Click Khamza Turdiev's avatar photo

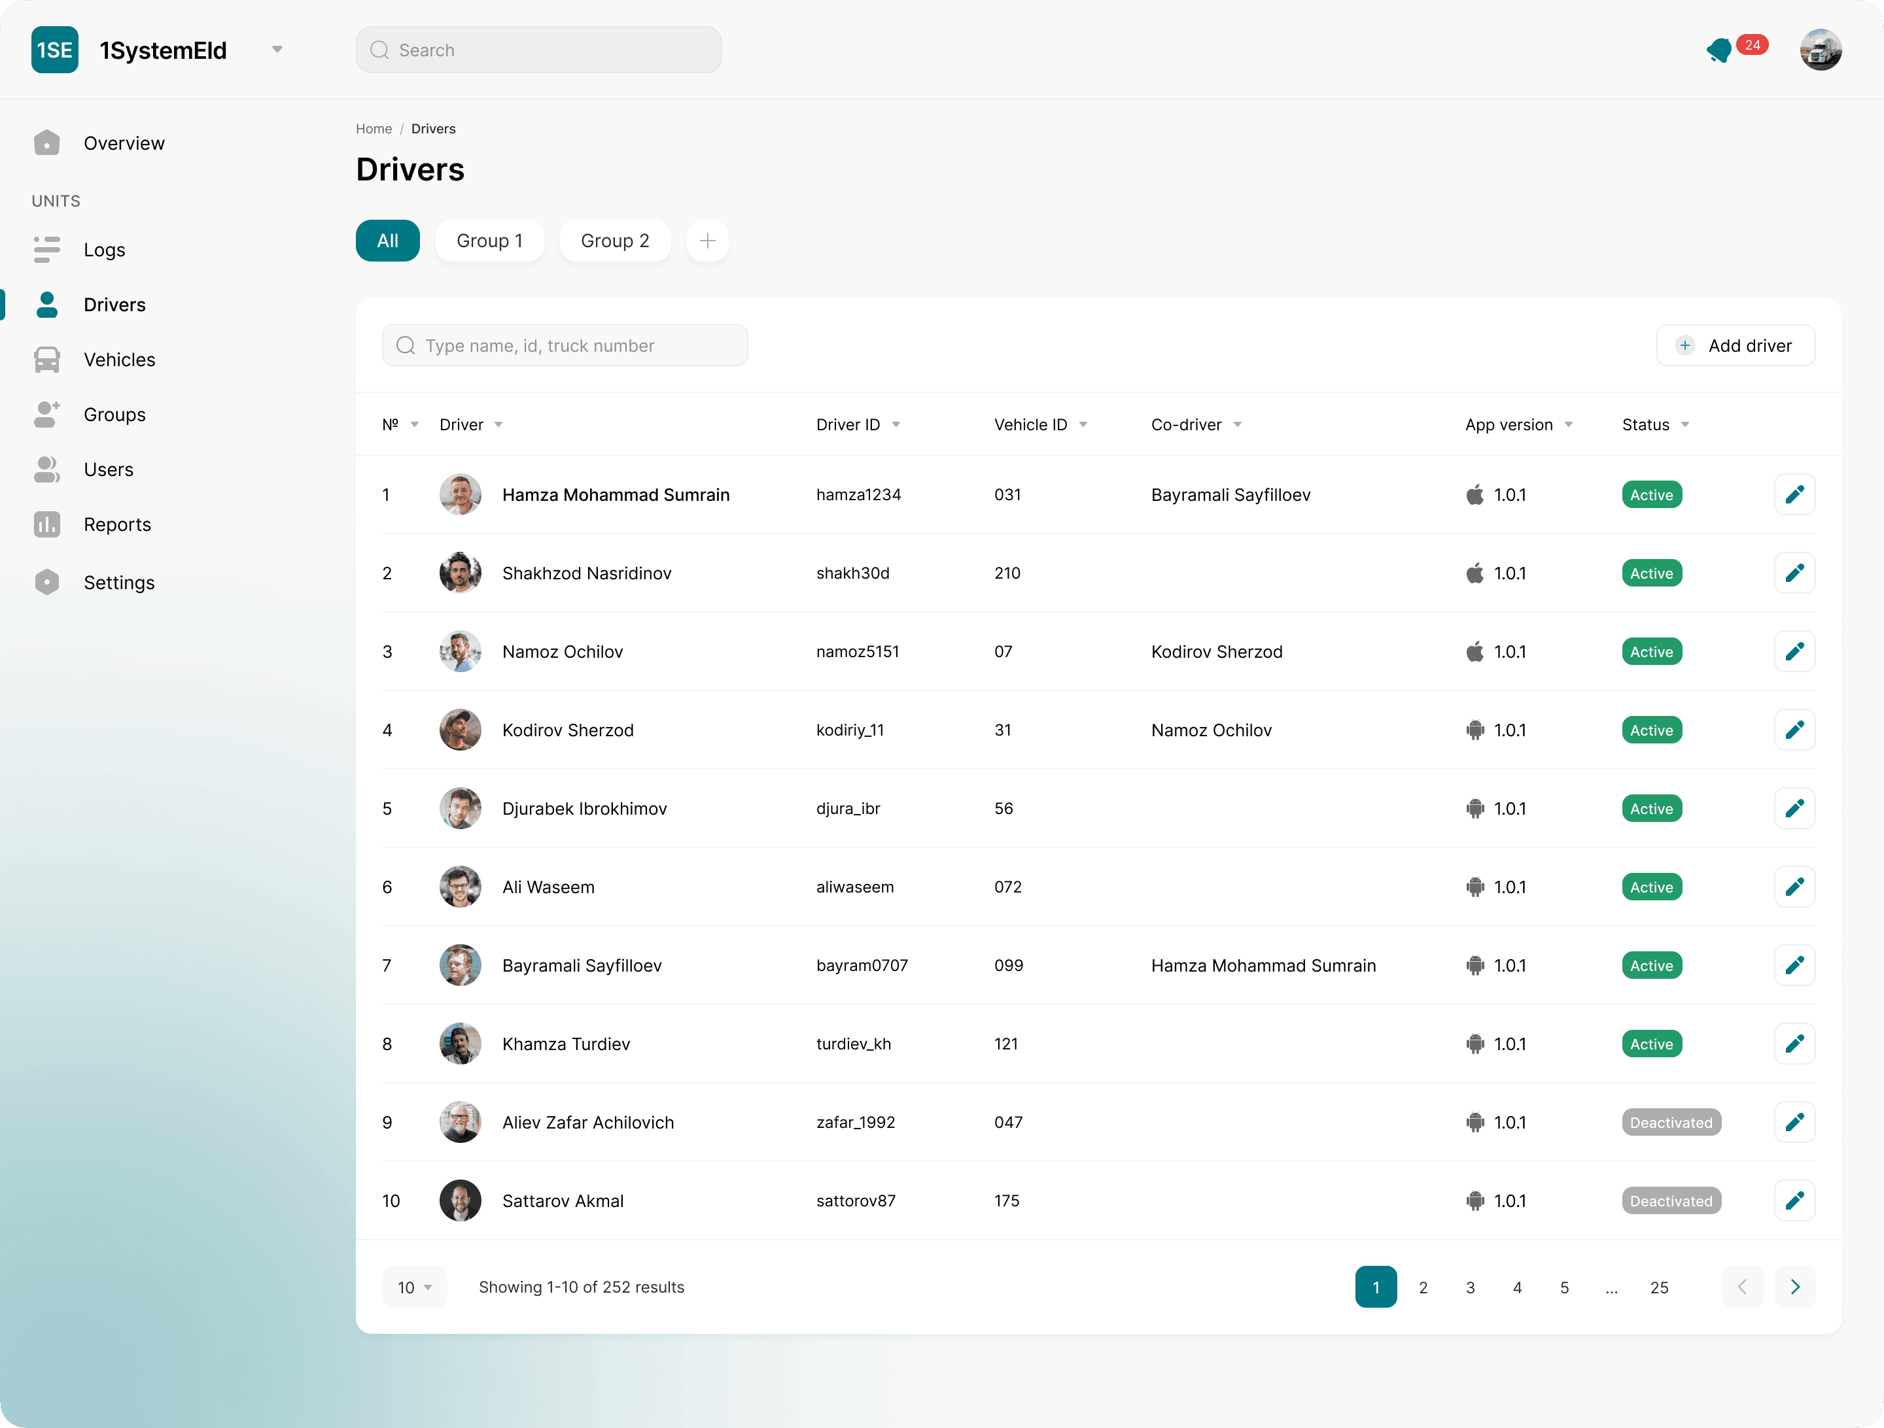coord(460,1044)
